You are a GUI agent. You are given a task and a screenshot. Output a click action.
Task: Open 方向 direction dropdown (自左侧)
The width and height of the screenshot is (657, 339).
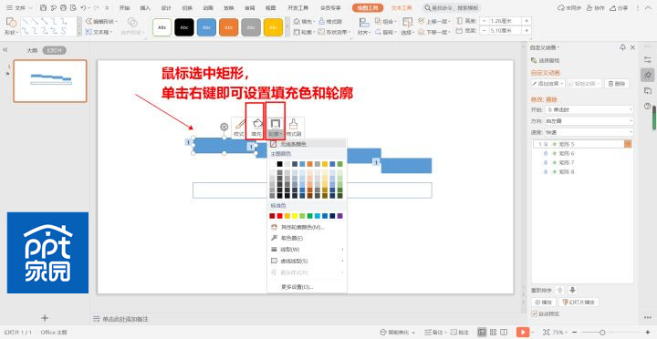[x=589, y=121]
